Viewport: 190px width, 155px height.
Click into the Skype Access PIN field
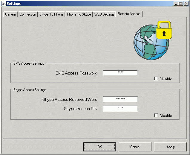click(120, 109)
